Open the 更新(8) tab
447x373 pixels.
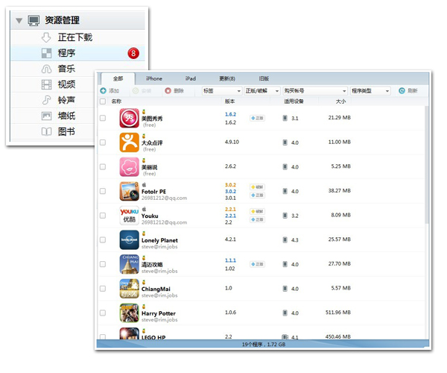(227, 78)
